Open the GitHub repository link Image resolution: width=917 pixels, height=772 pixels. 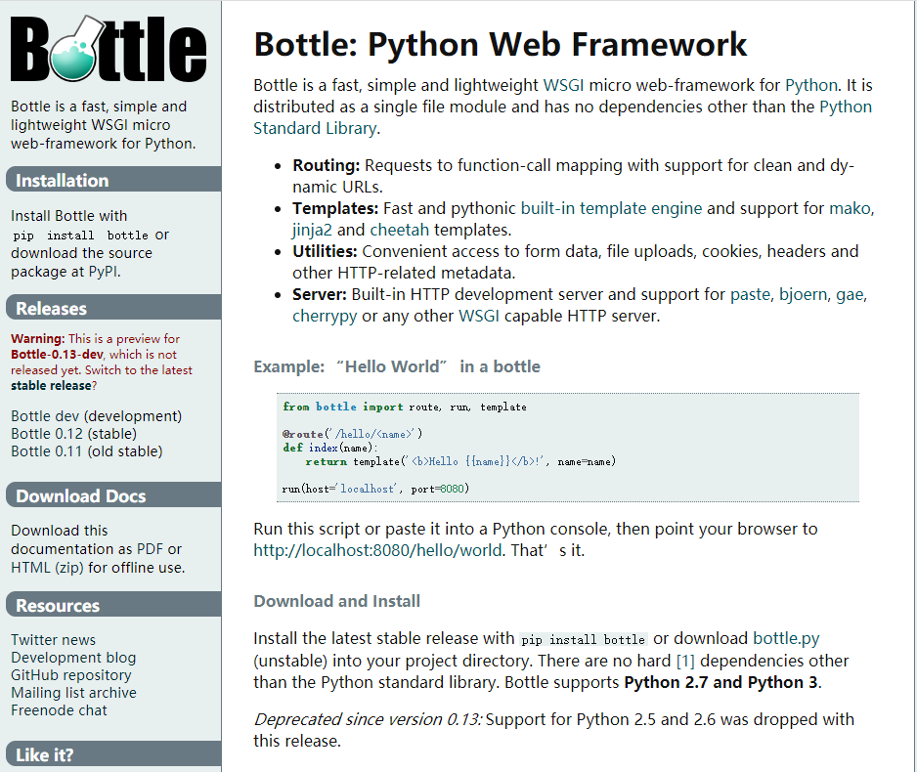point(70,674)
